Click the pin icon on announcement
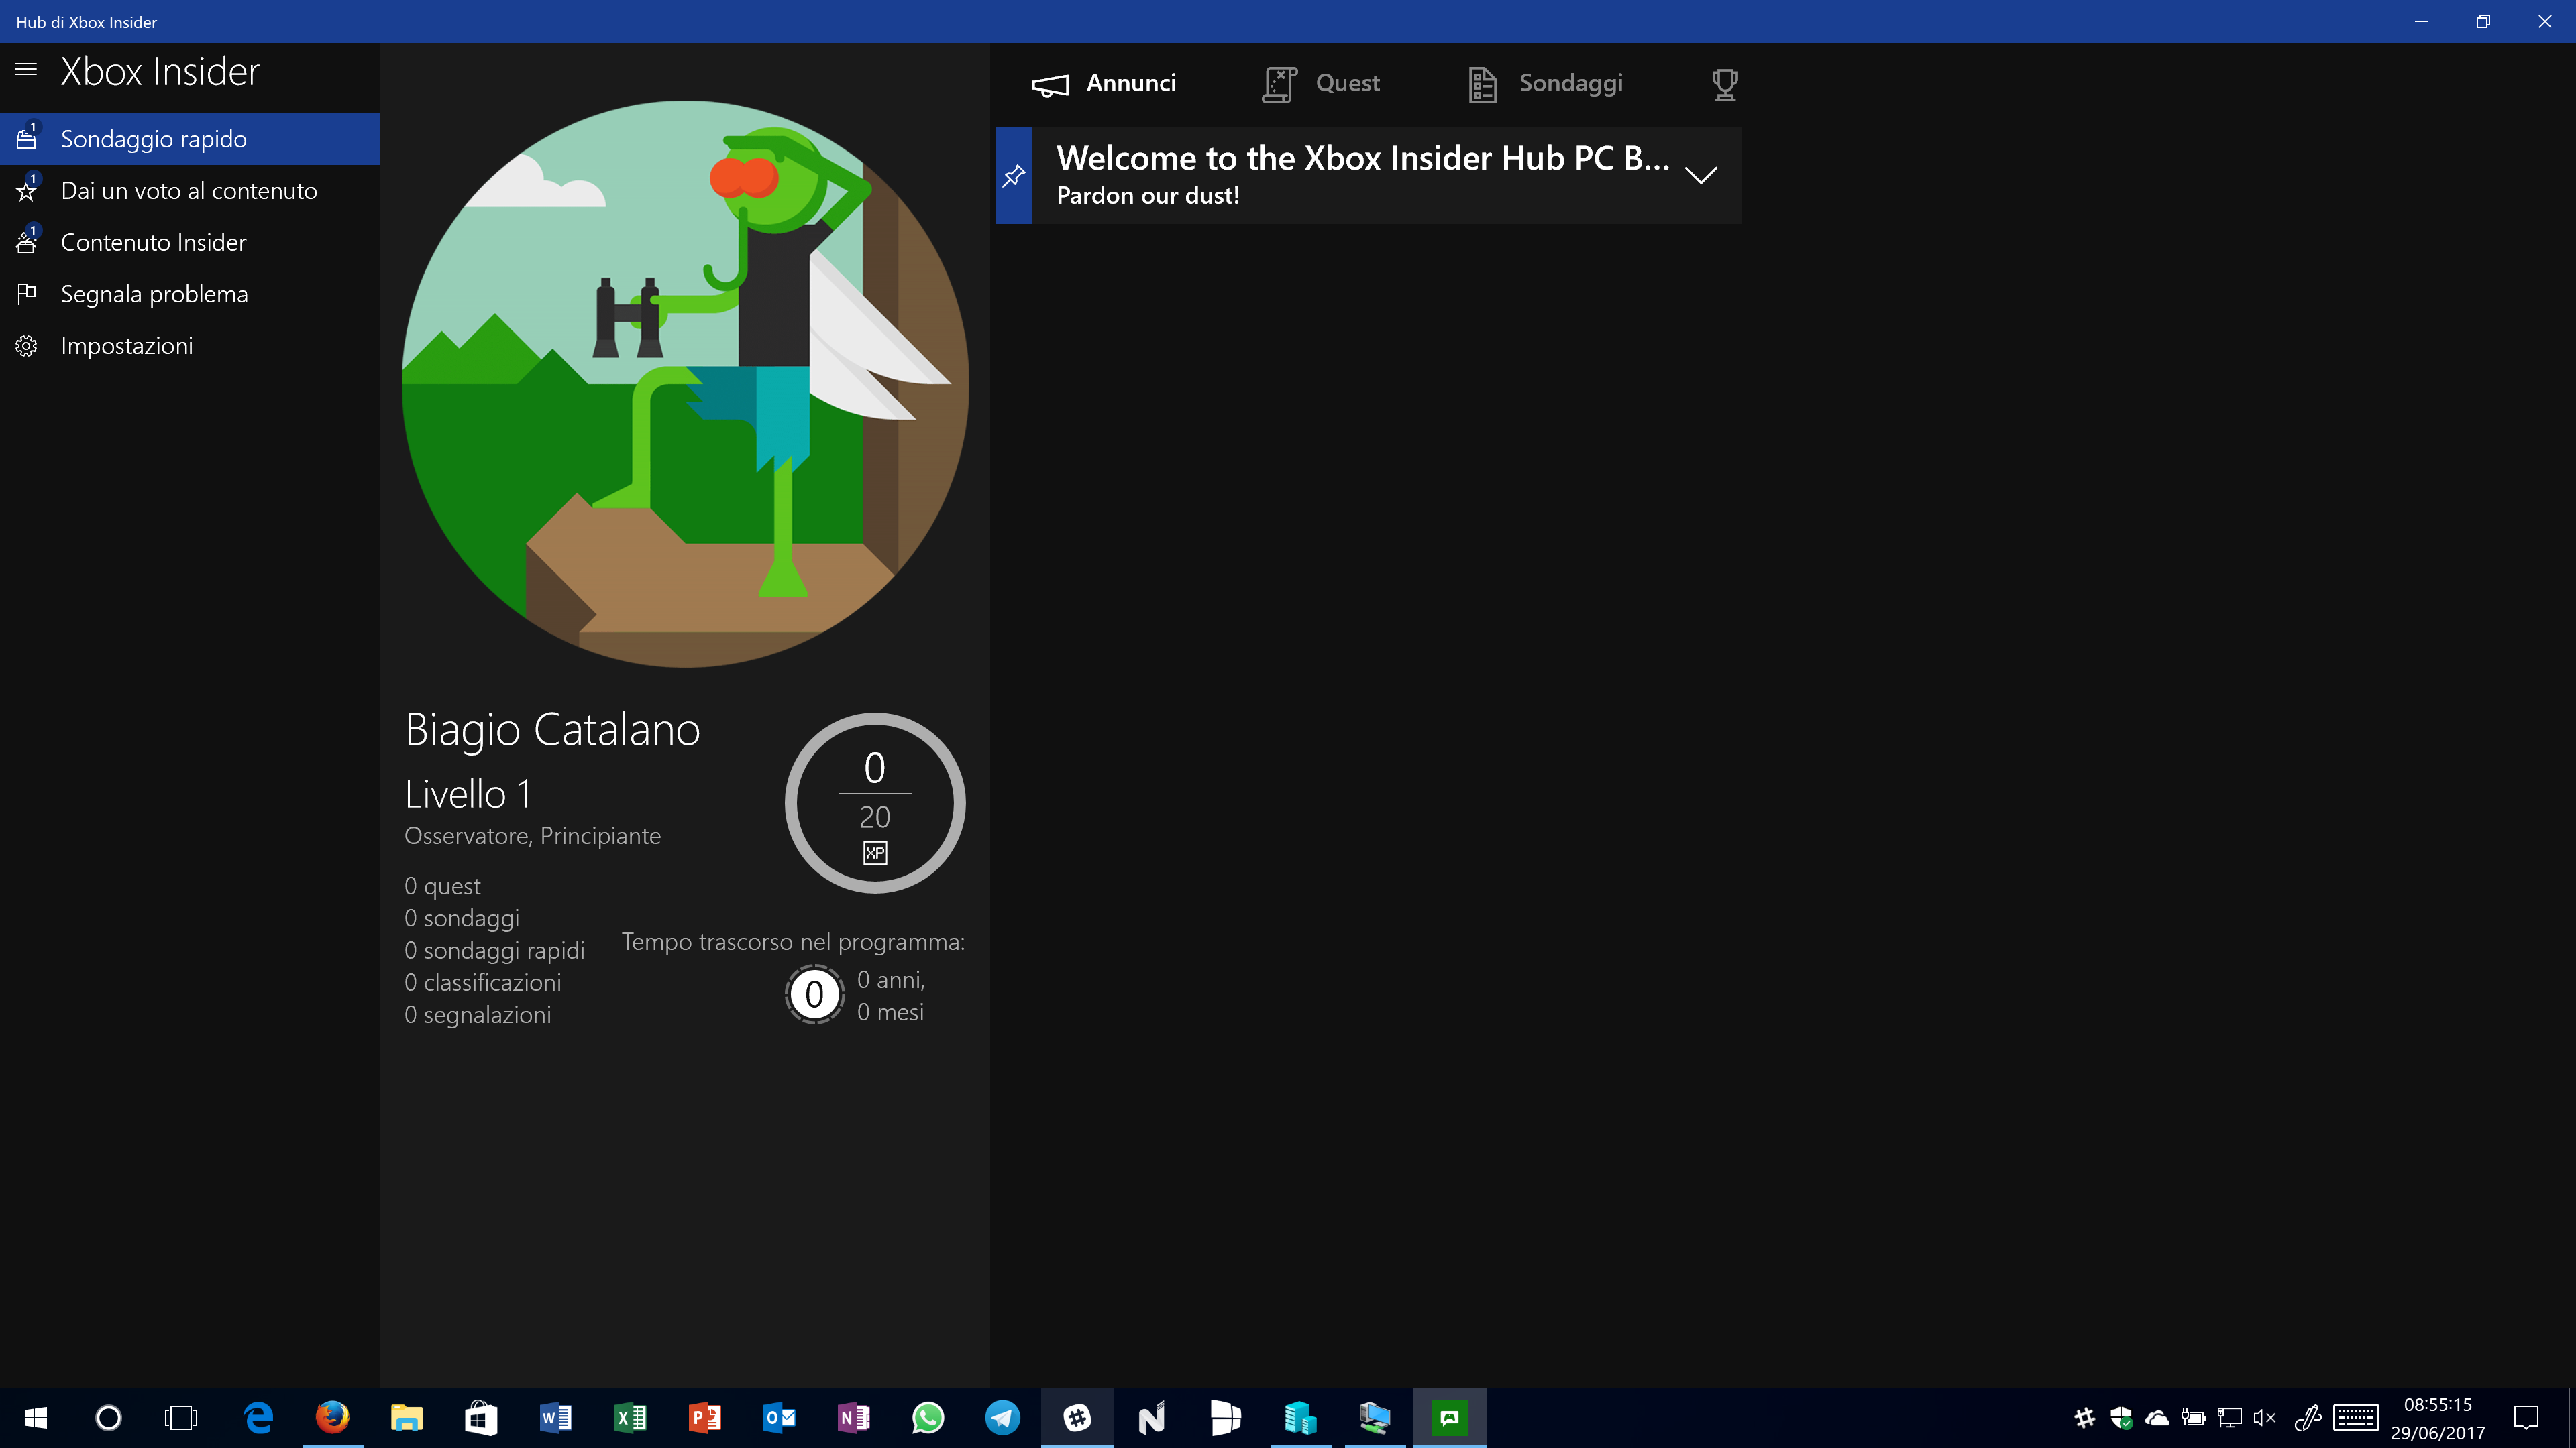The image size is (2576, 1448). [x=1014, y=176]
